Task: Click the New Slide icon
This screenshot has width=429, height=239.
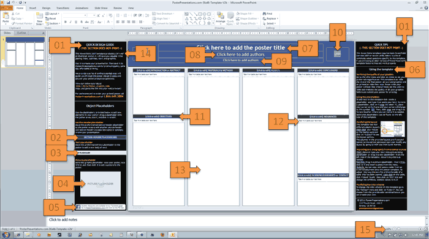Action: pos(40,17)
